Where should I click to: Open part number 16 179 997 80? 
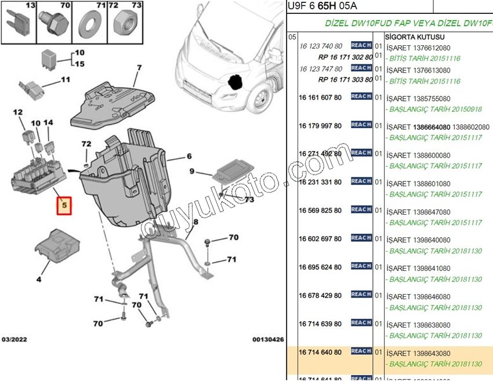(320, 126)
